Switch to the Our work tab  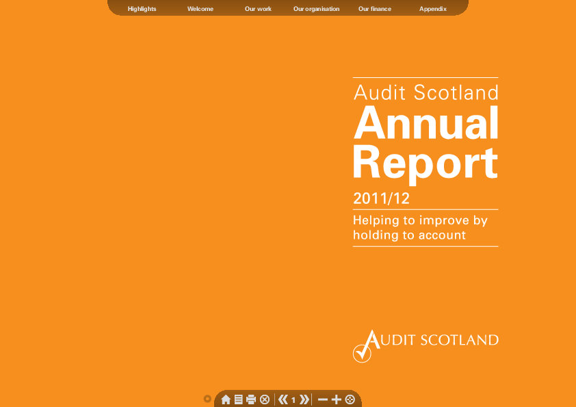[x=258, y=9]
